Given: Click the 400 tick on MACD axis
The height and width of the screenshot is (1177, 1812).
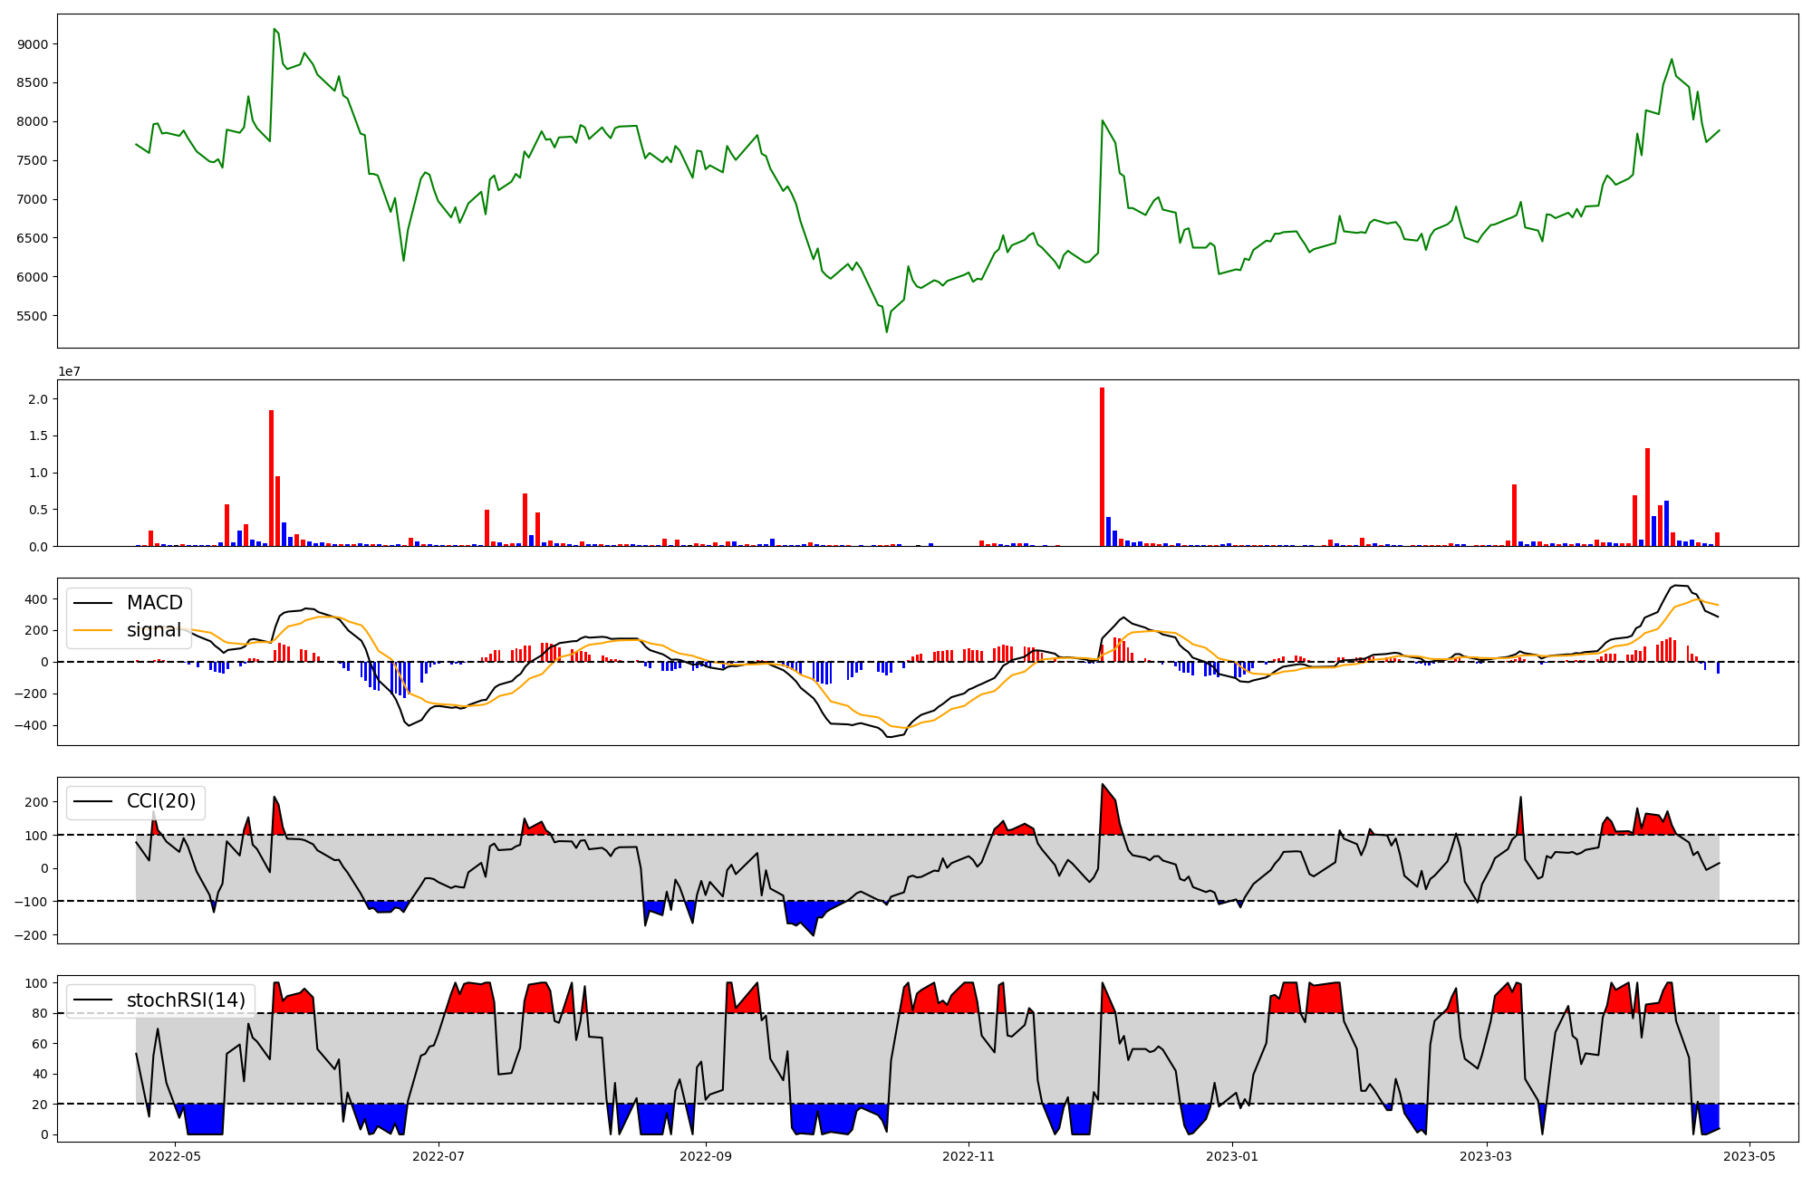Looking at the screenshot, I should 36,599.
